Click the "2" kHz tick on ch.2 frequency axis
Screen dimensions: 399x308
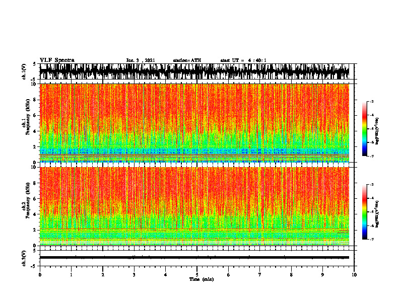(x=35, y=230)
